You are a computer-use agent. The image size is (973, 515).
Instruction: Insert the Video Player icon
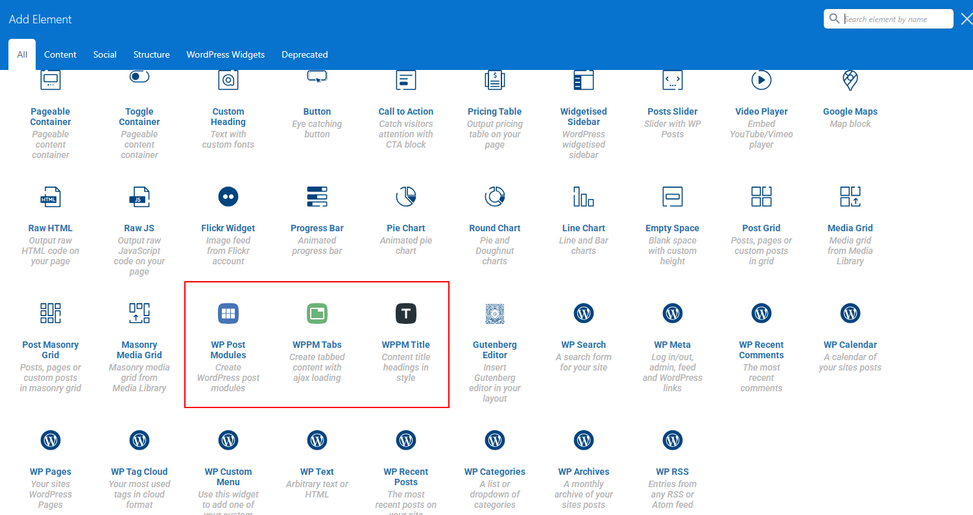click(x=762, y=80)
